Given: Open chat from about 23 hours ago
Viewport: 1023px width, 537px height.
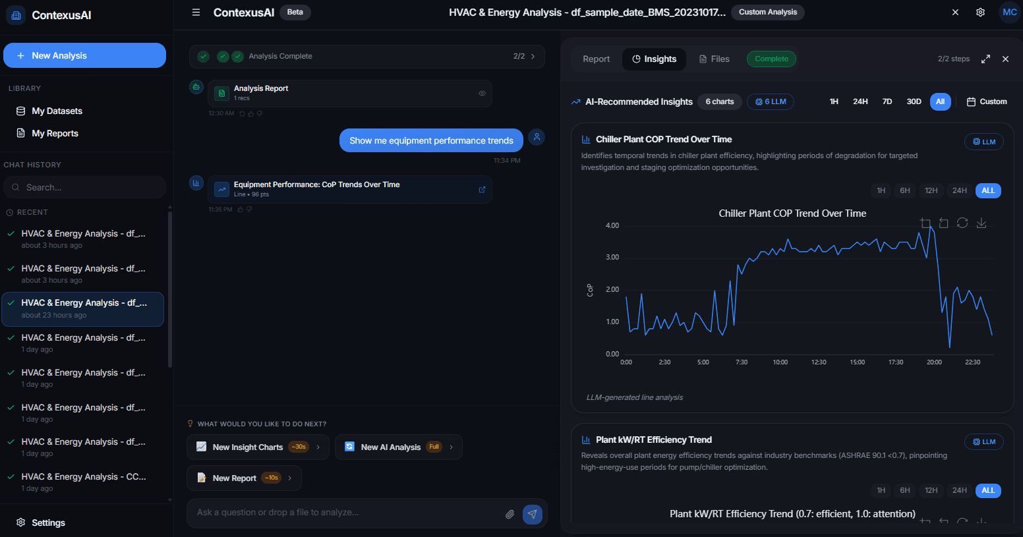Looking at the screenshot, I should (82, 309).
